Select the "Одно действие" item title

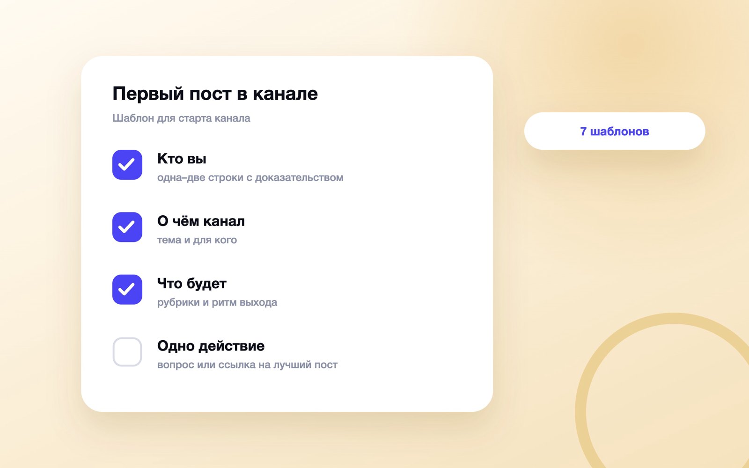point(211,346)
